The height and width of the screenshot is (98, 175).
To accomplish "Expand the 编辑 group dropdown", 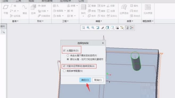I will pyautogui.click(x=99, y=21).
